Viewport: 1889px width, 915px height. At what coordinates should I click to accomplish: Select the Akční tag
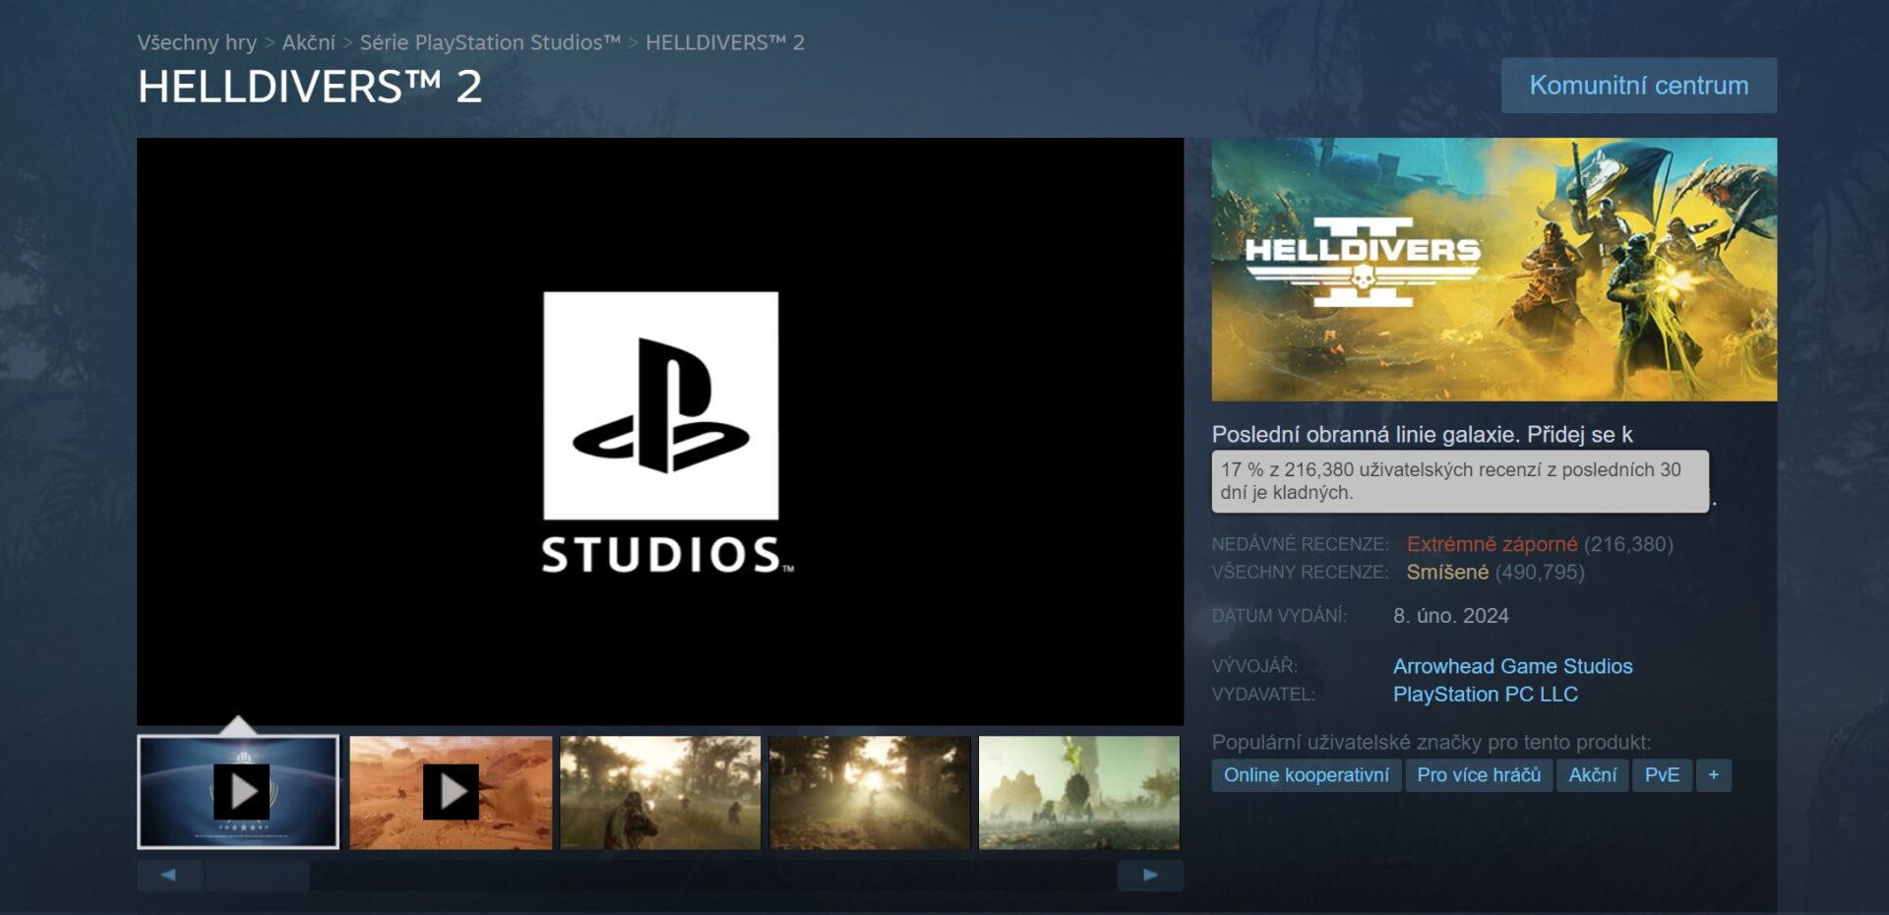pyautogui.click(x=1592, y=775)
